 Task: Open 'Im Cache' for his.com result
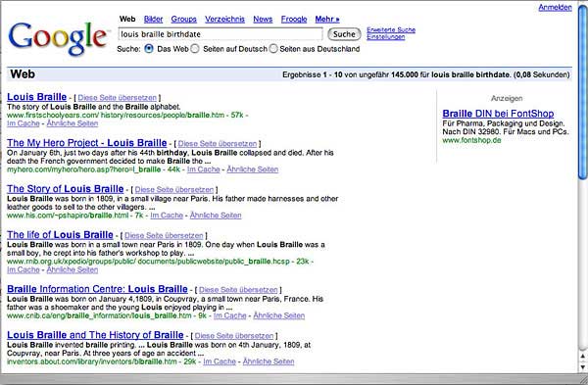tap(167, 216)
